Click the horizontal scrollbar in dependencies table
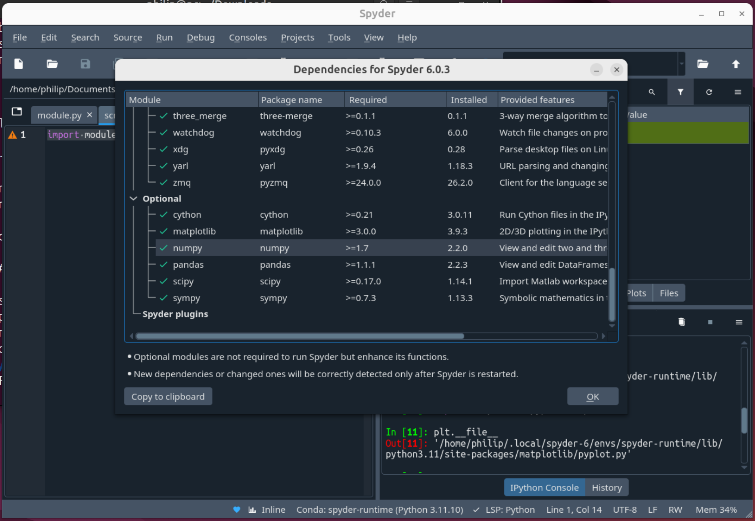The width and height of the screenshot is (755, 521). tap(299, 336)
